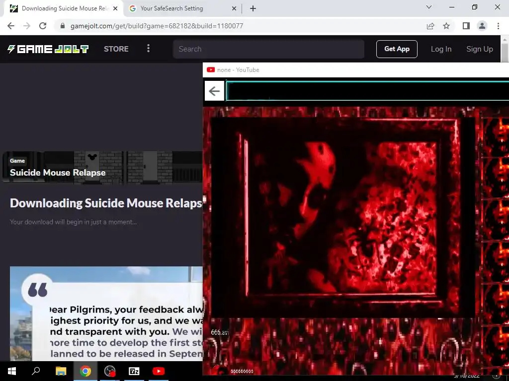Open Windows taskbar search
Image resolution: width=509 pixels, height=381 pixels.
(36, 371)
